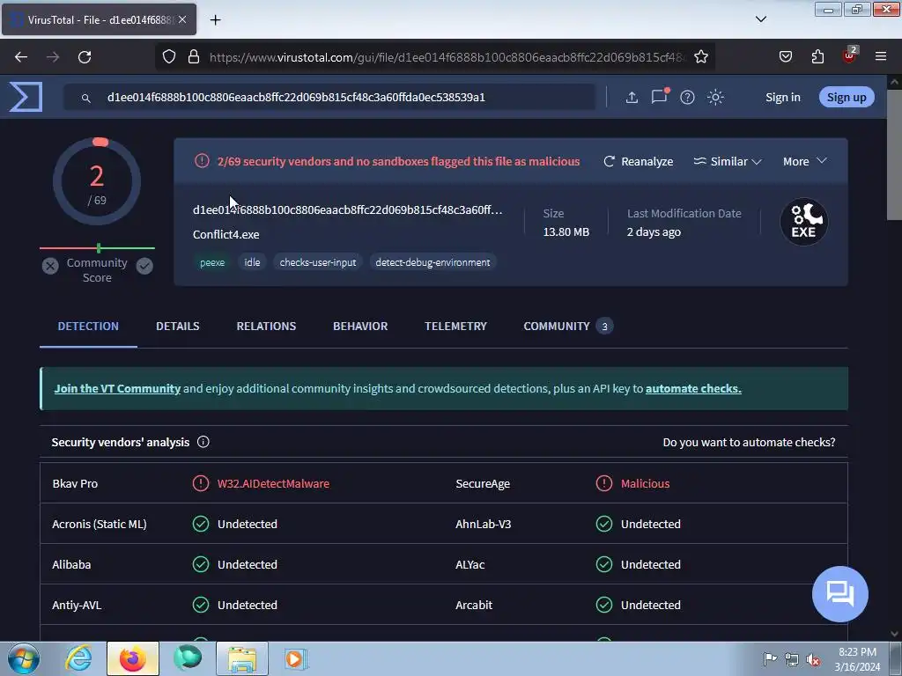The image size is (902, 676).
Task: Click the W32.AIDetectMalware detection text
Action: (273, 483)
